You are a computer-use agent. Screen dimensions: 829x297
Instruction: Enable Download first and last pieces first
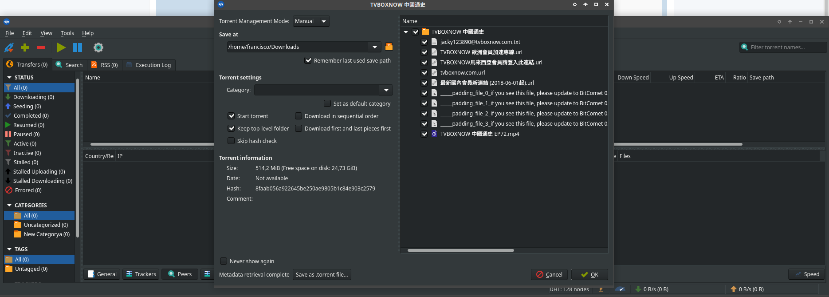[299, 128]
